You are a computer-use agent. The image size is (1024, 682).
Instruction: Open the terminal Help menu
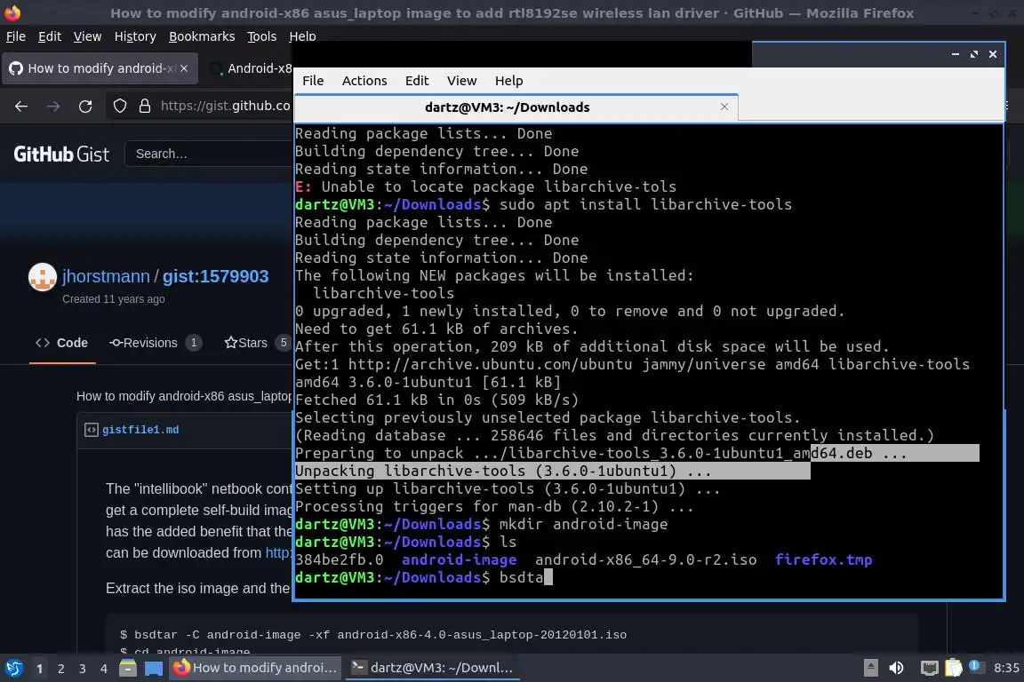508,80
